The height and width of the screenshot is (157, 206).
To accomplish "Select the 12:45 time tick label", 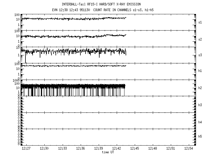I will pos(134,149).
